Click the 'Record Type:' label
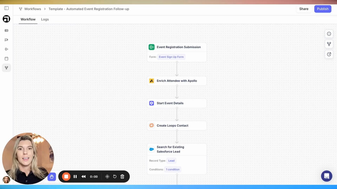Viewport: 337px width, 189px height. pos(157,161)
